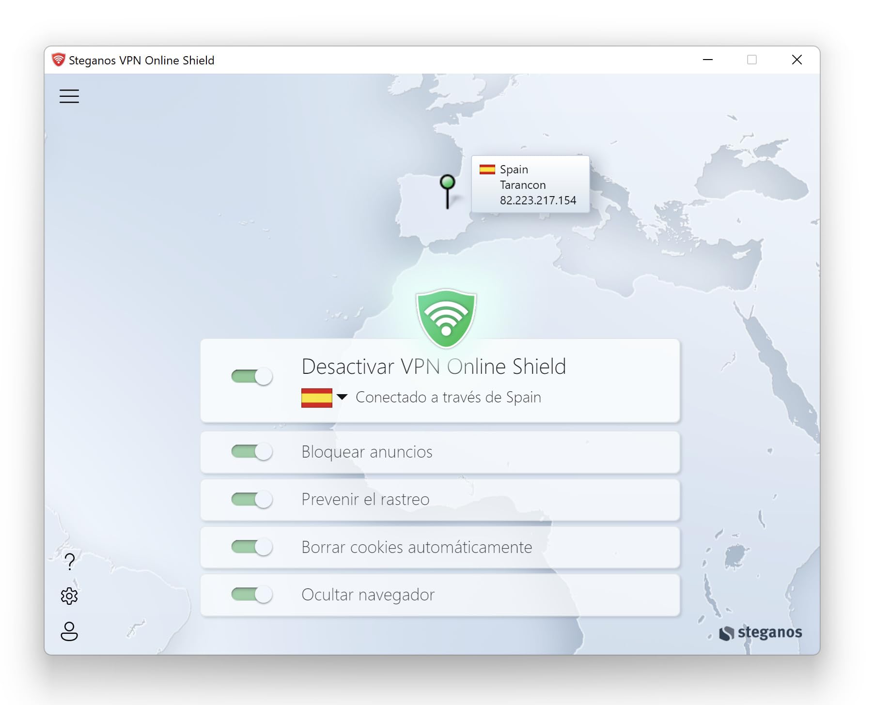The height and width of the screenshot is (705, 875).
Task: Open the help question mark icon
Action: click(x=70, y=562)
